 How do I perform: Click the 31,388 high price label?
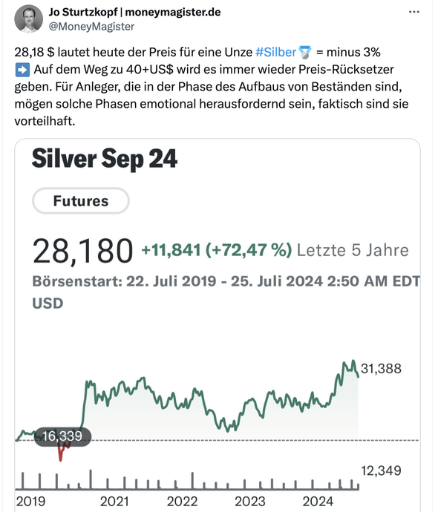pos(381,369)
